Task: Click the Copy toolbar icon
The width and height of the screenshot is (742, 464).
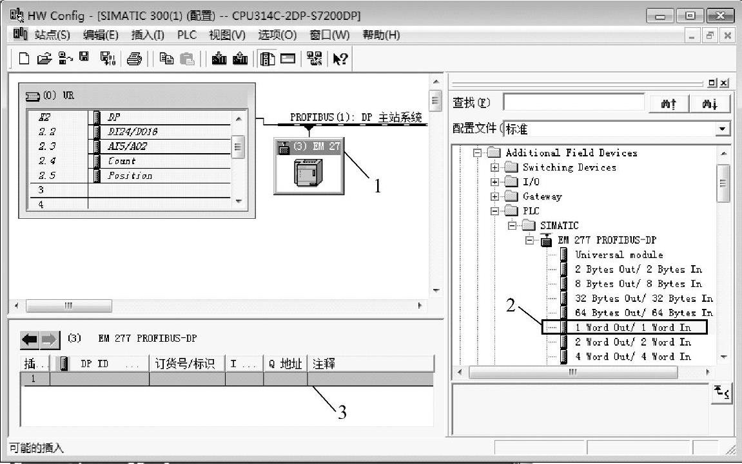Action: [x=166, y=59]
